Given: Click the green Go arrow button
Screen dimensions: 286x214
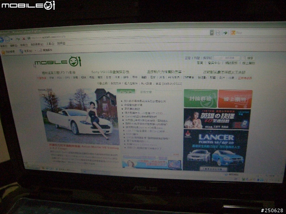Looking at the screenshot, I should [x=225, y=33].
